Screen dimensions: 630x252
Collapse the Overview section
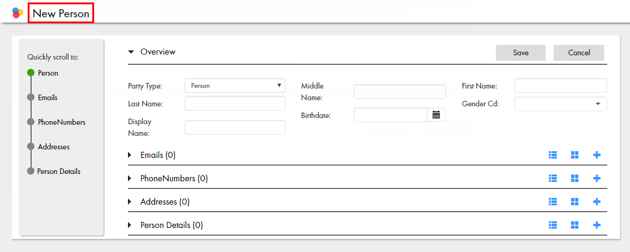[x=130, y=52]
